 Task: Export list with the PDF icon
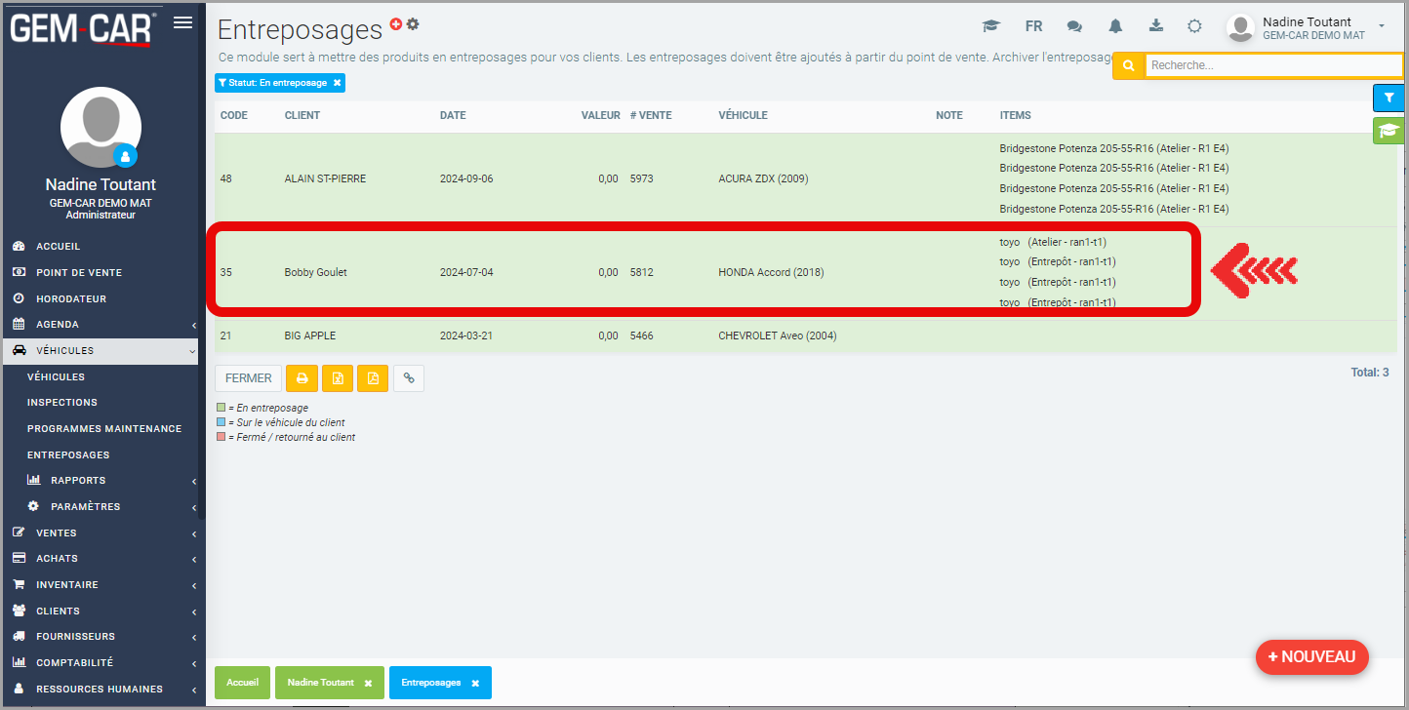pos(373,378)
